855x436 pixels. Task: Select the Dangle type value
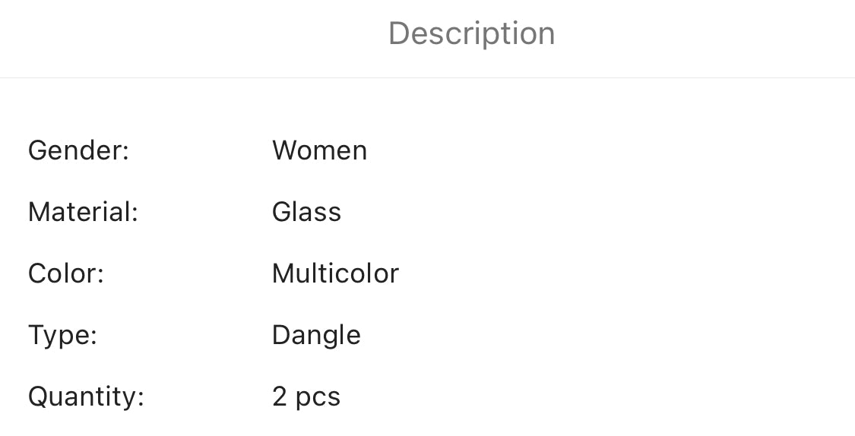[x=316, y=335]
